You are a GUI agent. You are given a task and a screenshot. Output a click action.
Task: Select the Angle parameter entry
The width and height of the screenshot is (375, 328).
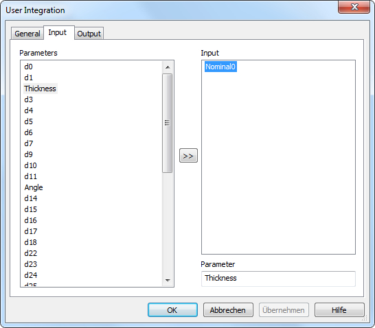[x=34, y=187]
